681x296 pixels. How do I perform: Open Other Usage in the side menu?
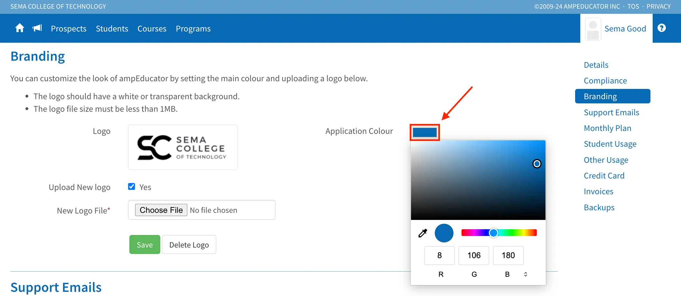tap(606, 160)
